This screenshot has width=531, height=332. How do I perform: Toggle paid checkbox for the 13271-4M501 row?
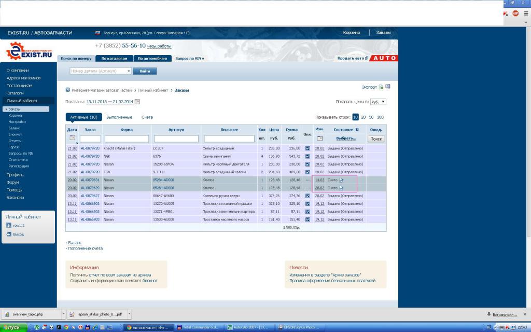click(308, 212)
